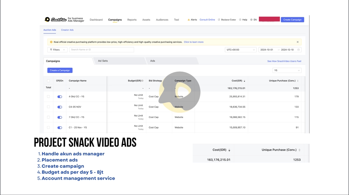Screen dimensions: 349x195
Task: Sort enlarged Unique Purchase header below
Action: (x=299, y=150)
